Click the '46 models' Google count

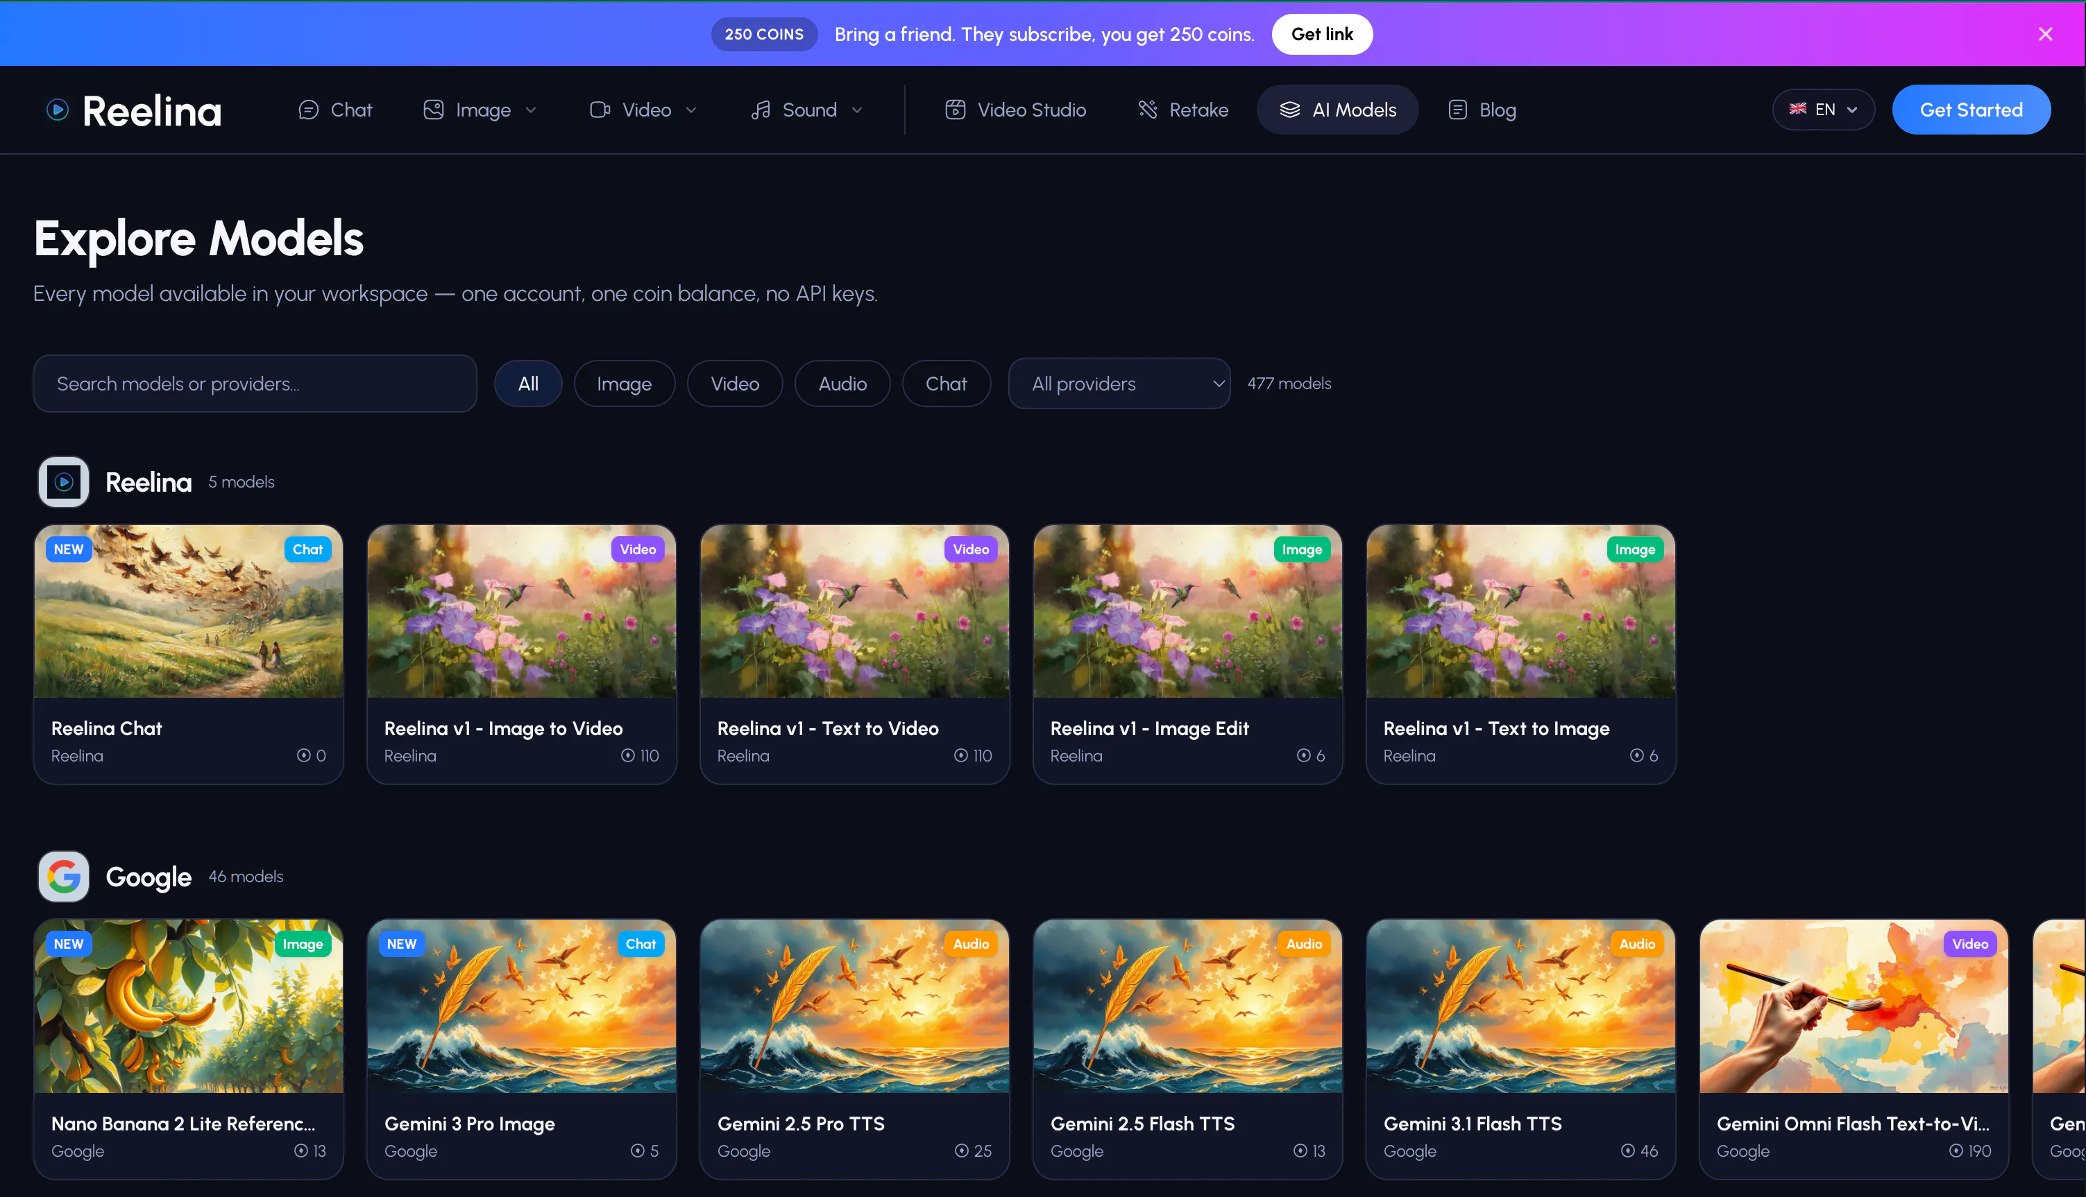click(x=246, y=877)
